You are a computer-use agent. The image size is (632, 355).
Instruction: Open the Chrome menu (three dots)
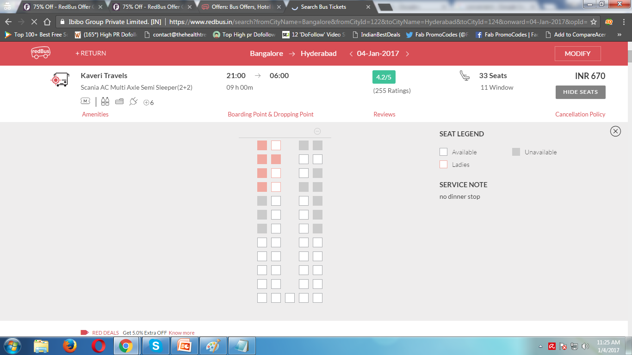[x=623, y=22]
